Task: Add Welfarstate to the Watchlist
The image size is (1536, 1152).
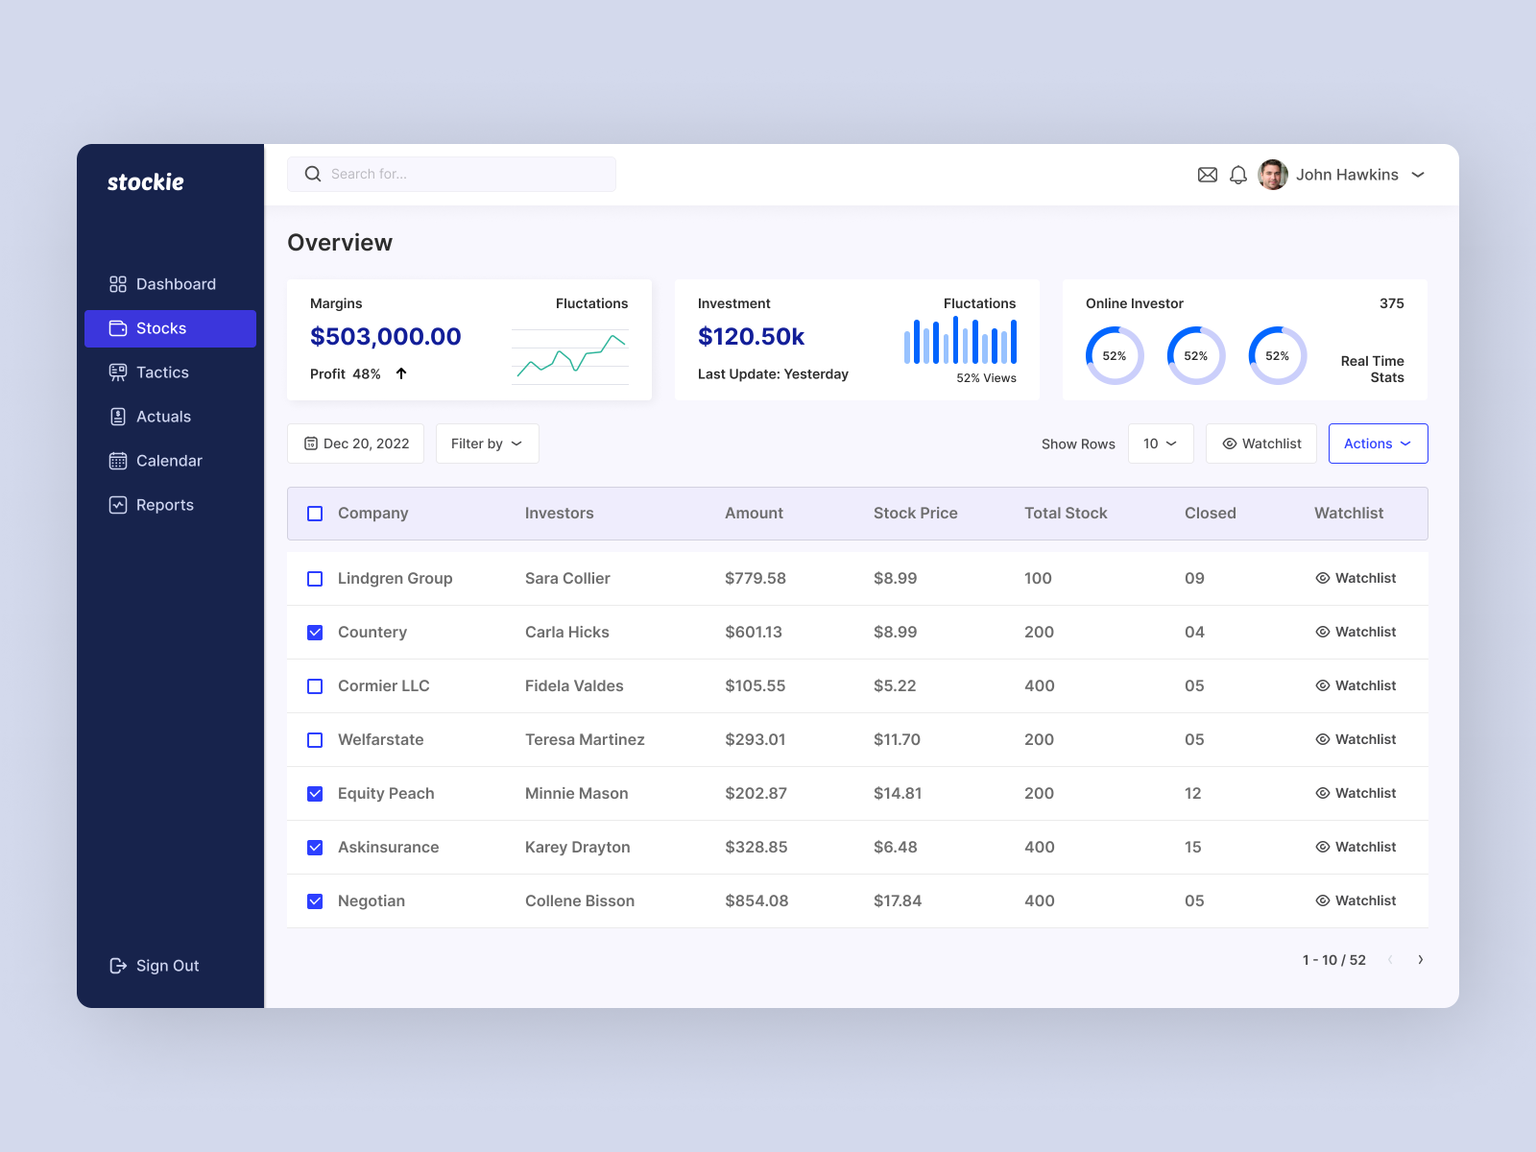Action: click(1356, 739)
